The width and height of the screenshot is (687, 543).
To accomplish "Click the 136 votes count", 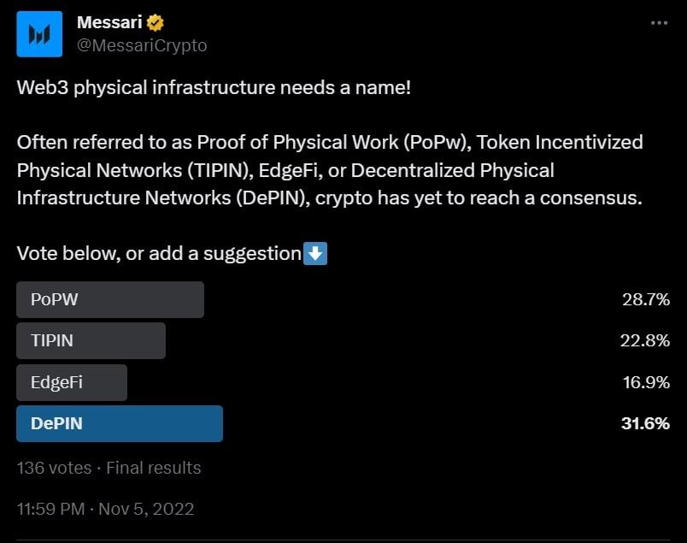I will point(54,468).
